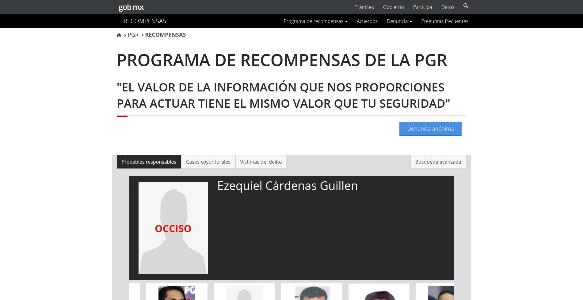Open the Acuerdos menu item

click(x=367, y=21)
